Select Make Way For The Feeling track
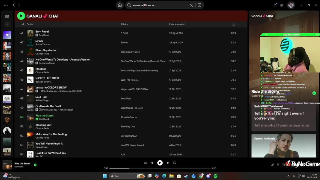 pos(51,134)
